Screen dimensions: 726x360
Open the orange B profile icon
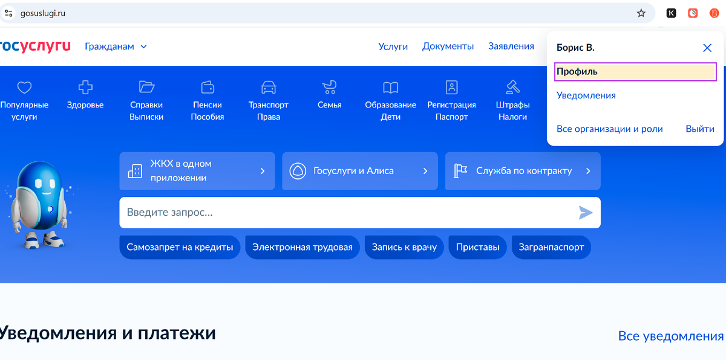[x=714, y=13]
